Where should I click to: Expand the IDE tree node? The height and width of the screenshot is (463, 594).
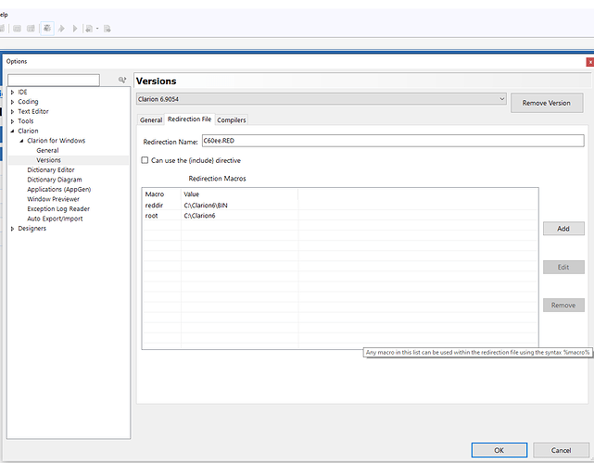tap(12, 93)
